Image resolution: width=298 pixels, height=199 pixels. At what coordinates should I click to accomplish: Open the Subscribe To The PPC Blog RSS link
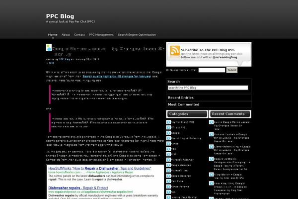click(x=208, y=50)
